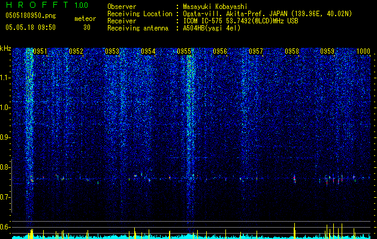Image resolution: width=377 pixels, height=239 pixels.
Task: Click the red meteor echo under the 0958 label
Action: pyautogui.click(x=294, y=179)
